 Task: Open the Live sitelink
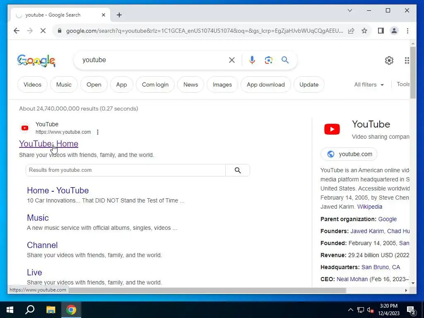click(34, 272)
